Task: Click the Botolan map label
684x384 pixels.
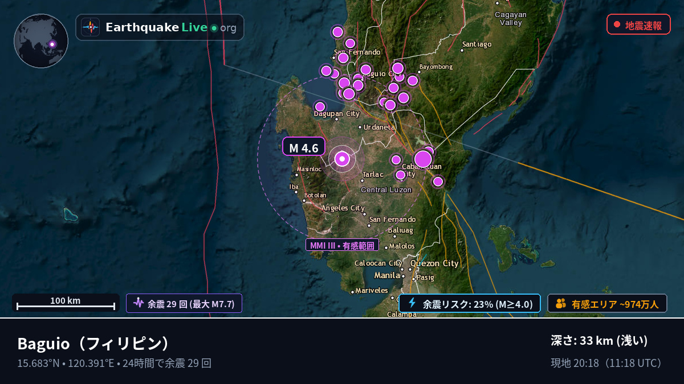Action: [x=315, y=195]
